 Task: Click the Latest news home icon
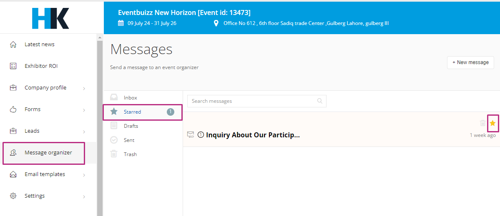pyautogui.click(x=13, y=45)
